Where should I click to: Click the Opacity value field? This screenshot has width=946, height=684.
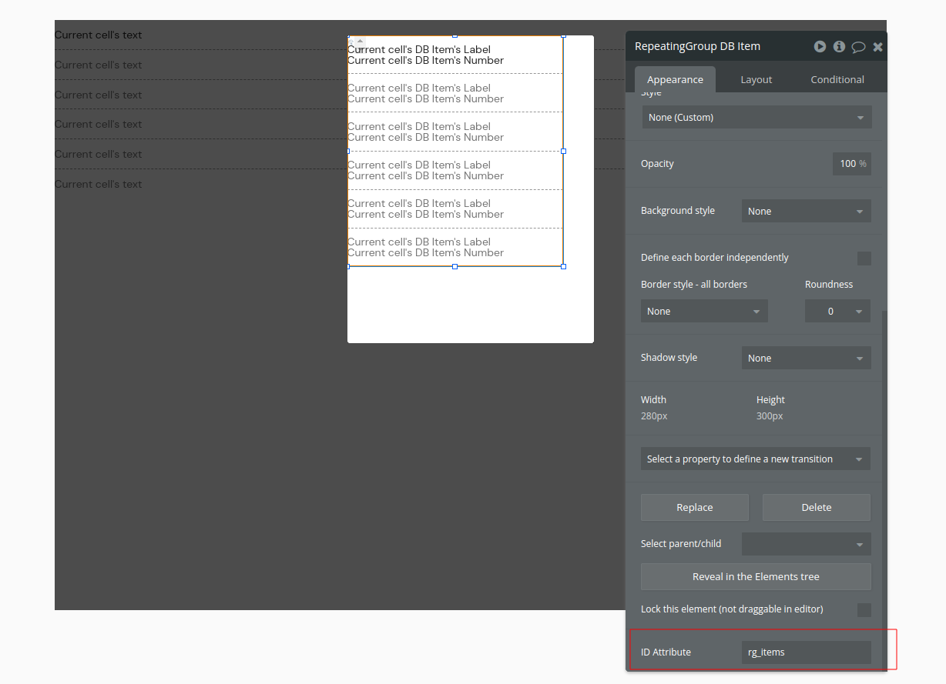tap(851, 163)
